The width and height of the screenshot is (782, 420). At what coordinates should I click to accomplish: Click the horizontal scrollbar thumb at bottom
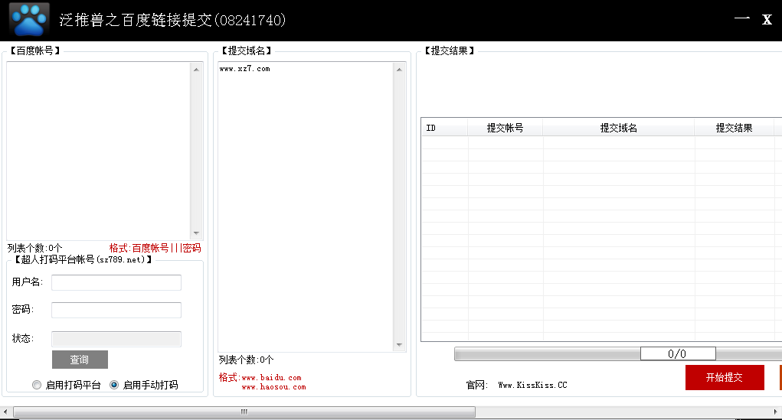coord(244,412)
